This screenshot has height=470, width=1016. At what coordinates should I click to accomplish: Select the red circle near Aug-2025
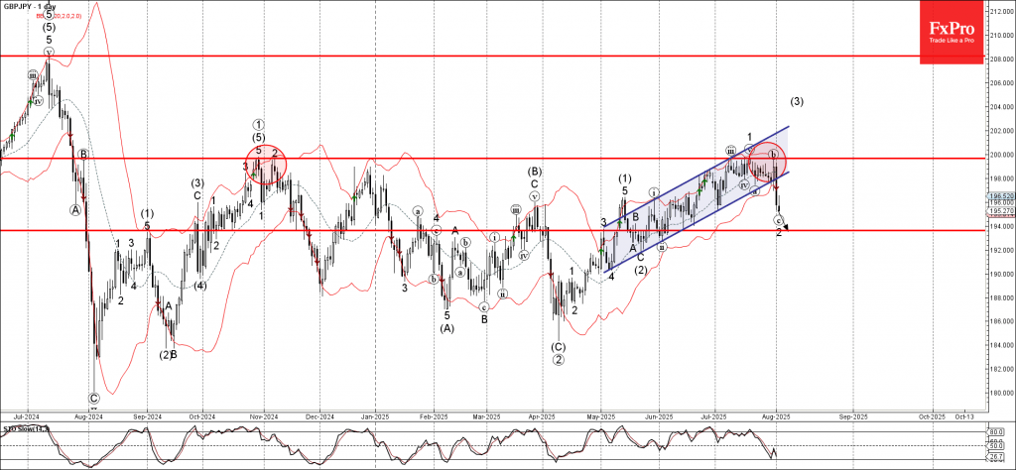coord(767,163)
